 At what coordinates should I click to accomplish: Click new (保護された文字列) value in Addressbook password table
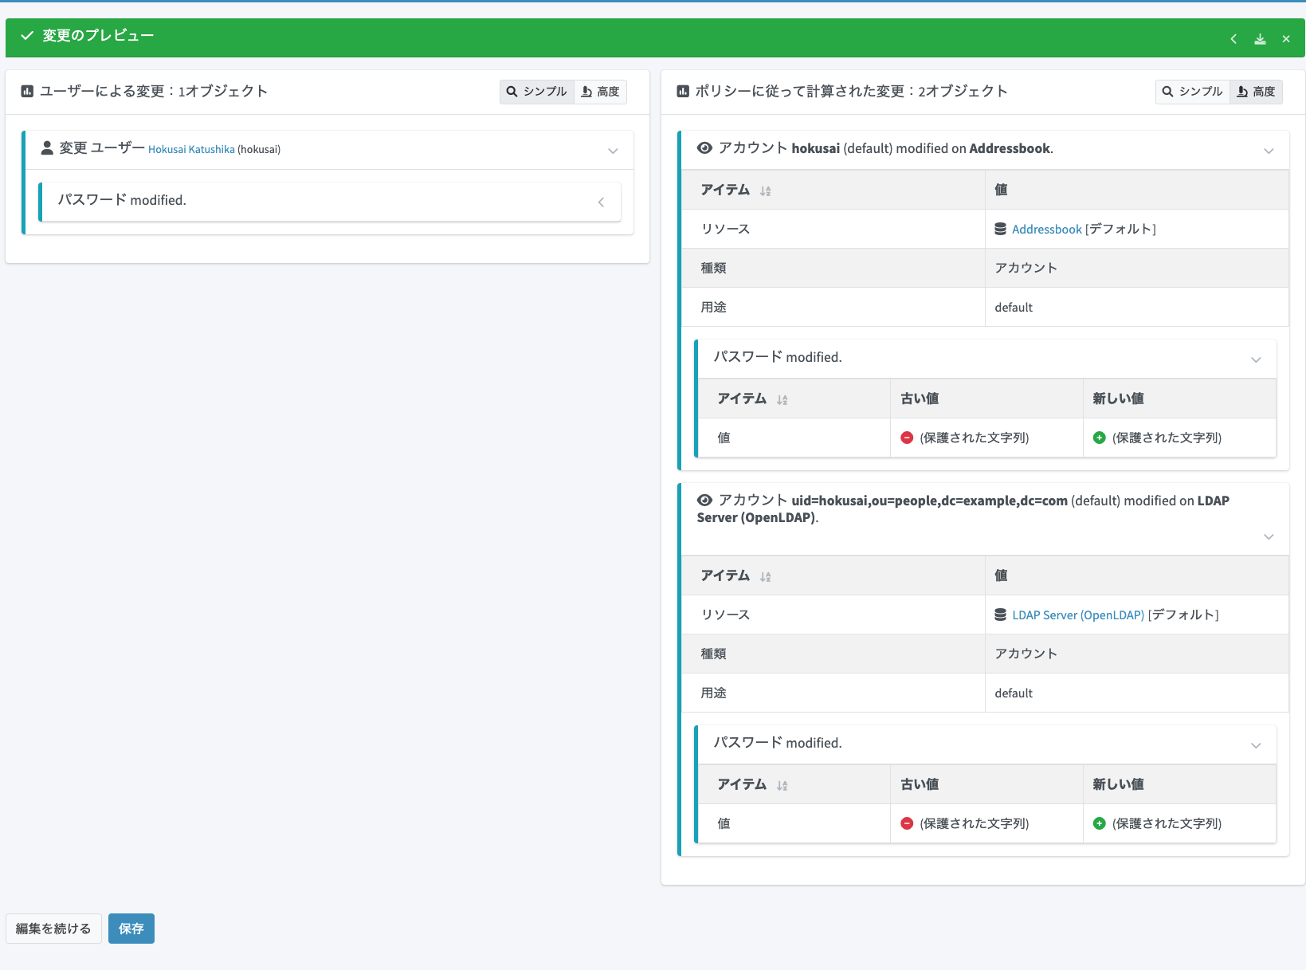[1167, 438]
